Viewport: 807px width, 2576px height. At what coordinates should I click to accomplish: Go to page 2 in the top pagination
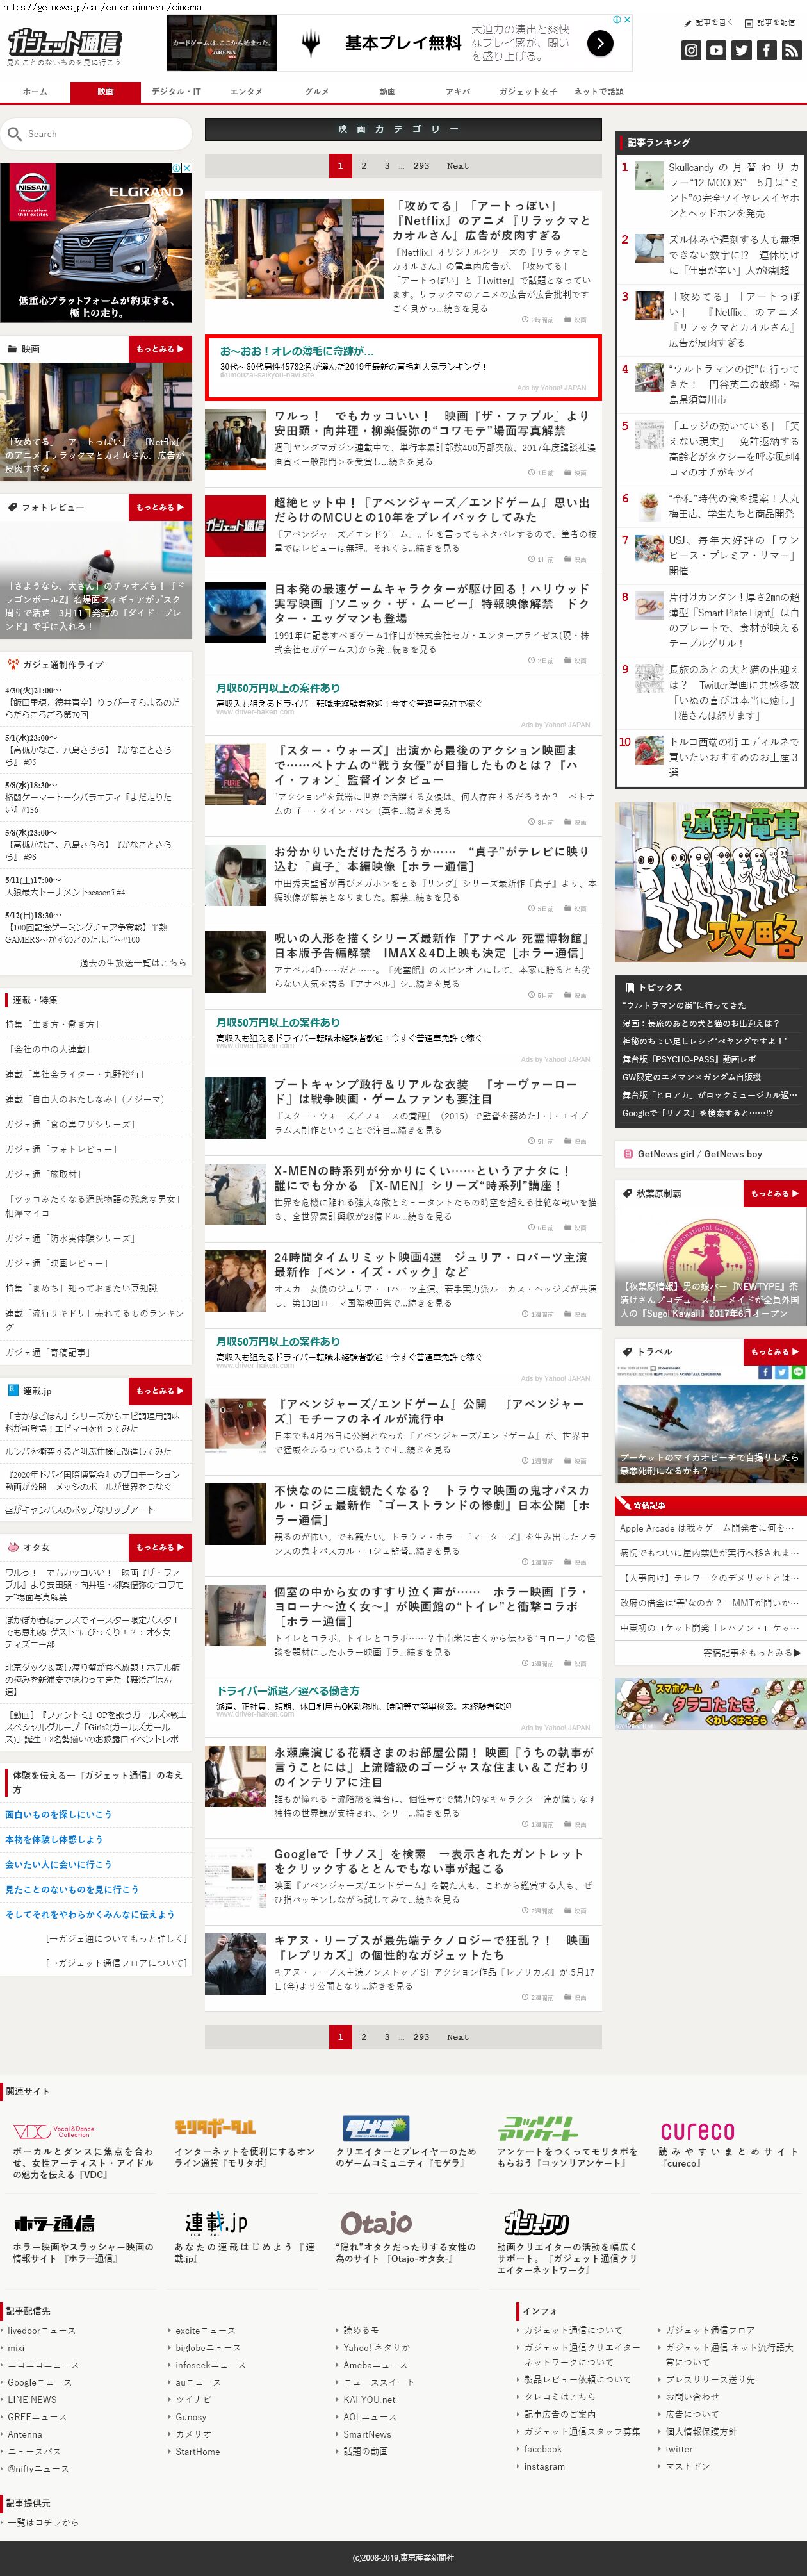364,166
